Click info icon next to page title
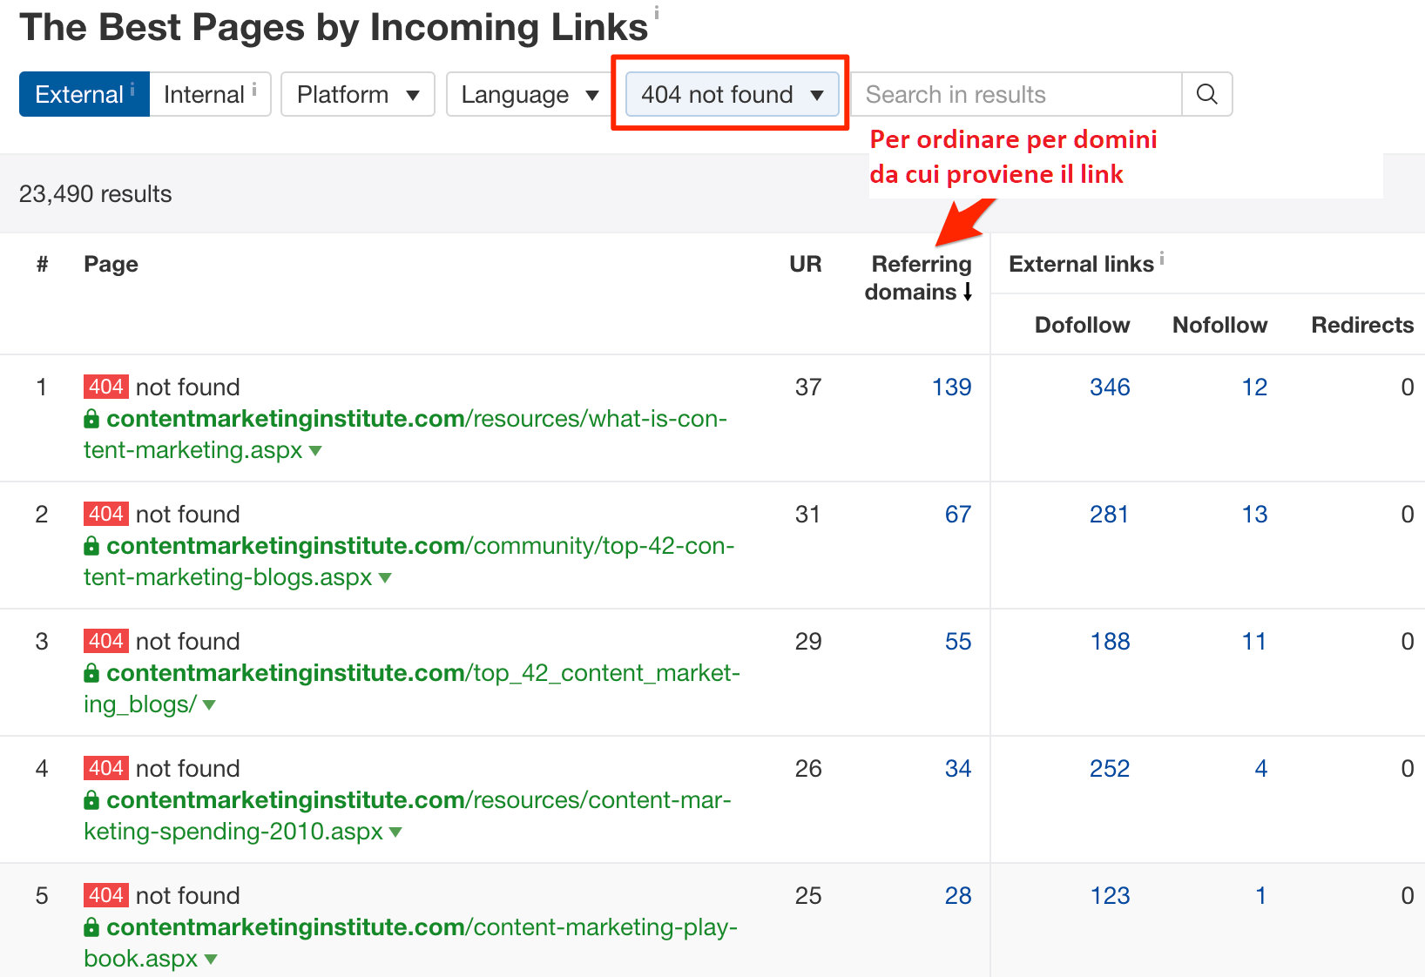Image resolution: width=1425 pixels, height=977 pixels. click(657, 12)
